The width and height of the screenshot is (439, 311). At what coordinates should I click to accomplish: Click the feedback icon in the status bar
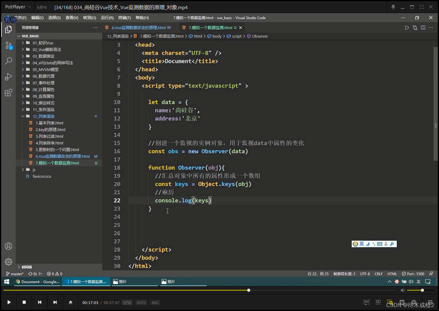[431, 274]
